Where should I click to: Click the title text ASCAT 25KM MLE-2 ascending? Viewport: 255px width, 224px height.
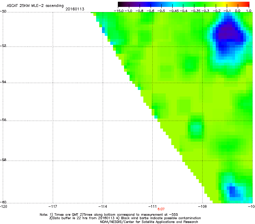coord(35,6)
